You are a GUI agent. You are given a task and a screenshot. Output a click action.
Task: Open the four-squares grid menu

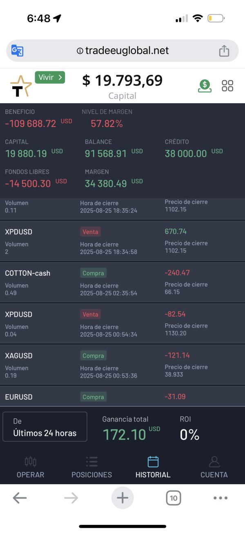click(x=227, y=86)
